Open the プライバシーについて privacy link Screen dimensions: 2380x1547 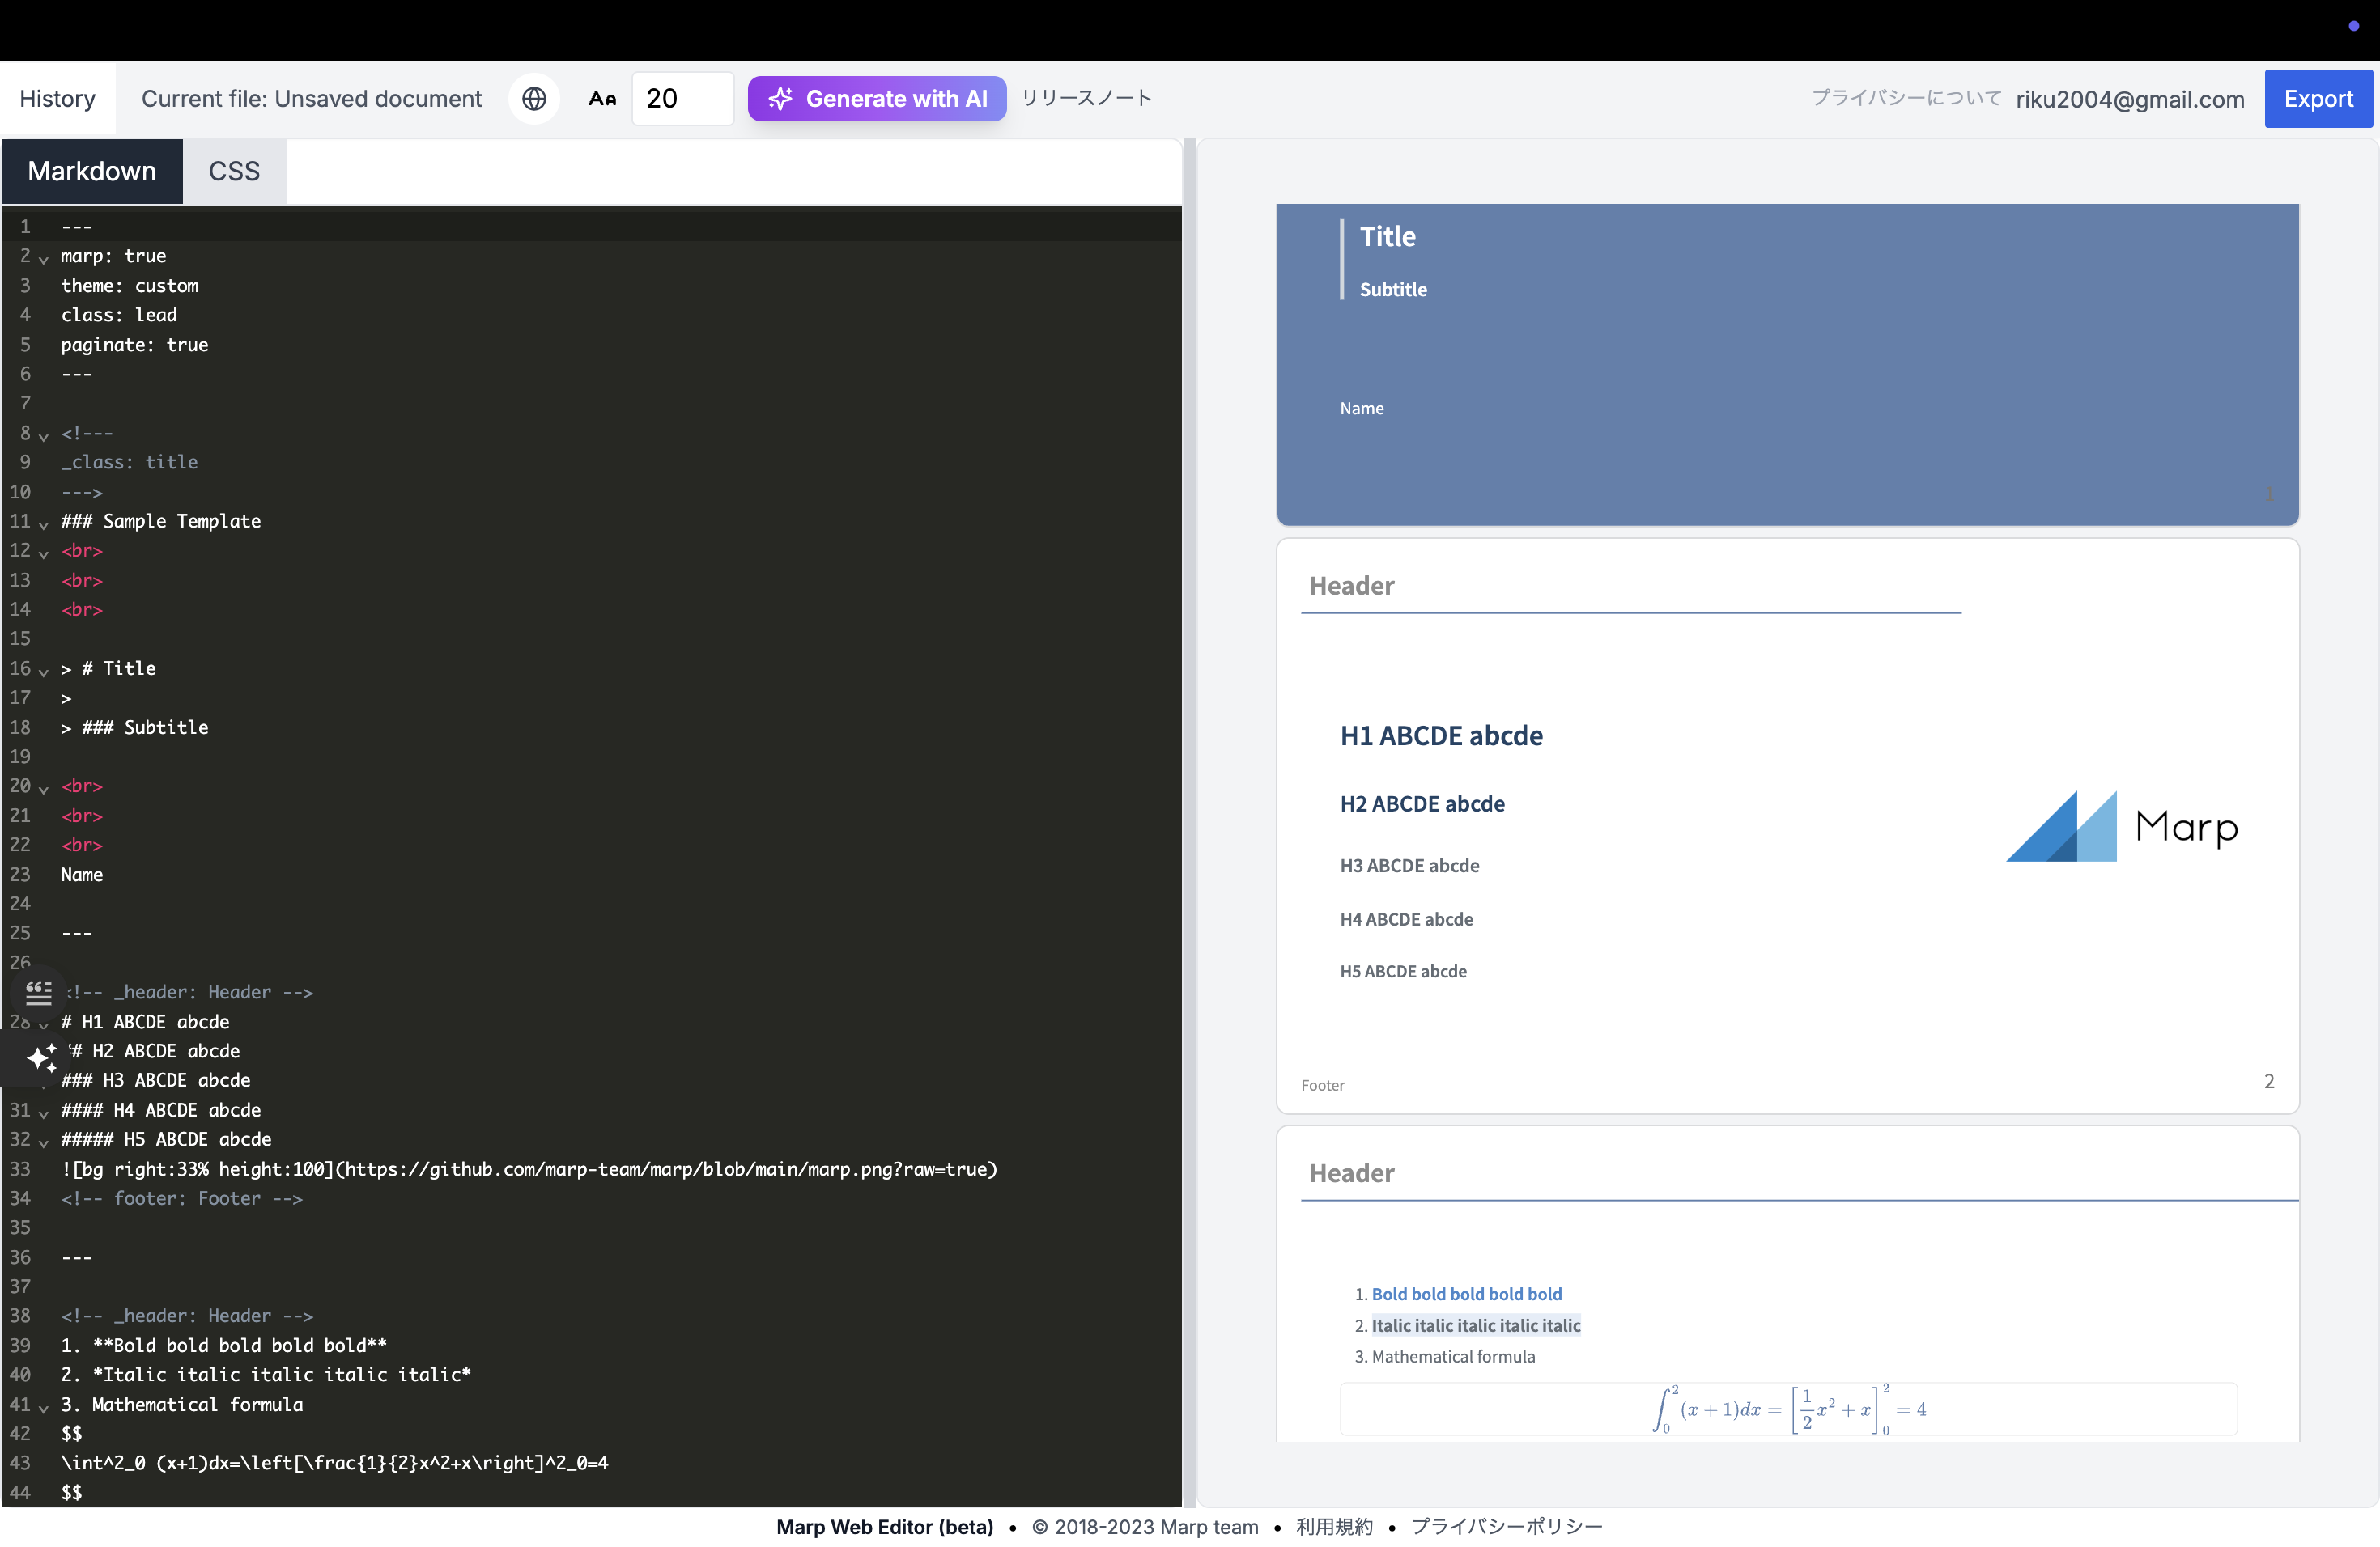[x=1906, y=98]
